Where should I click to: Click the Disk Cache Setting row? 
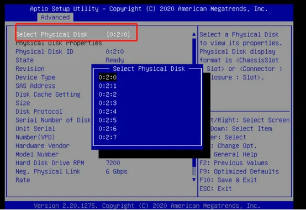pos(48,95)
